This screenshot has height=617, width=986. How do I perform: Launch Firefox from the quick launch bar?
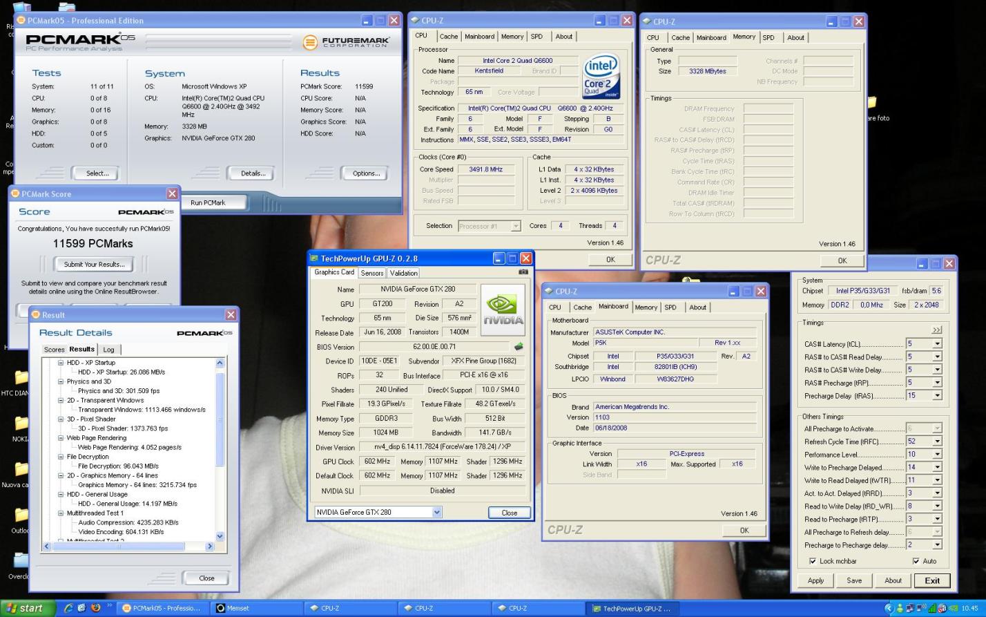click(x=95, y=608)
